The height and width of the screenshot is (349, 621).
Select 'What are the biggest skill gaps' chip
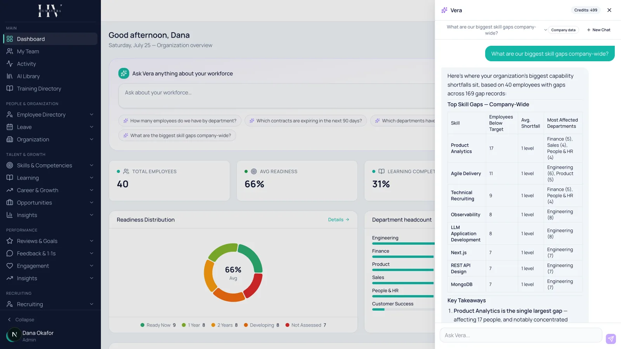(x=177, y=135)
